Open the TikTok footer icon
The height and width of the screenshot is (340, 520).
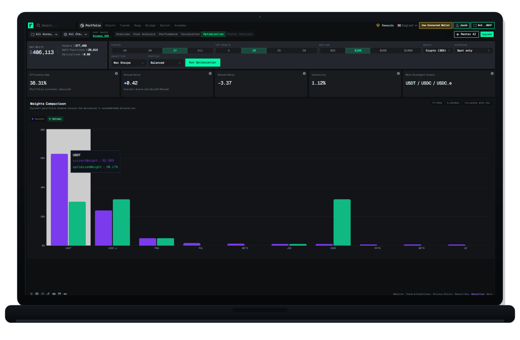48,294
